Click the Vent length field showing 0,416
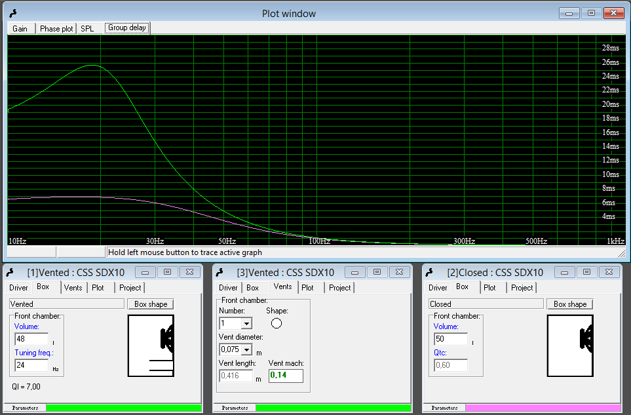The width and height of the screenshot is (631, 415). point(236,376)
